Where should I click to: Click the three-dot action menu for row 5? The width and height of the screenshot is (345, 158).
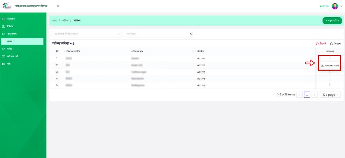[330, 85]
